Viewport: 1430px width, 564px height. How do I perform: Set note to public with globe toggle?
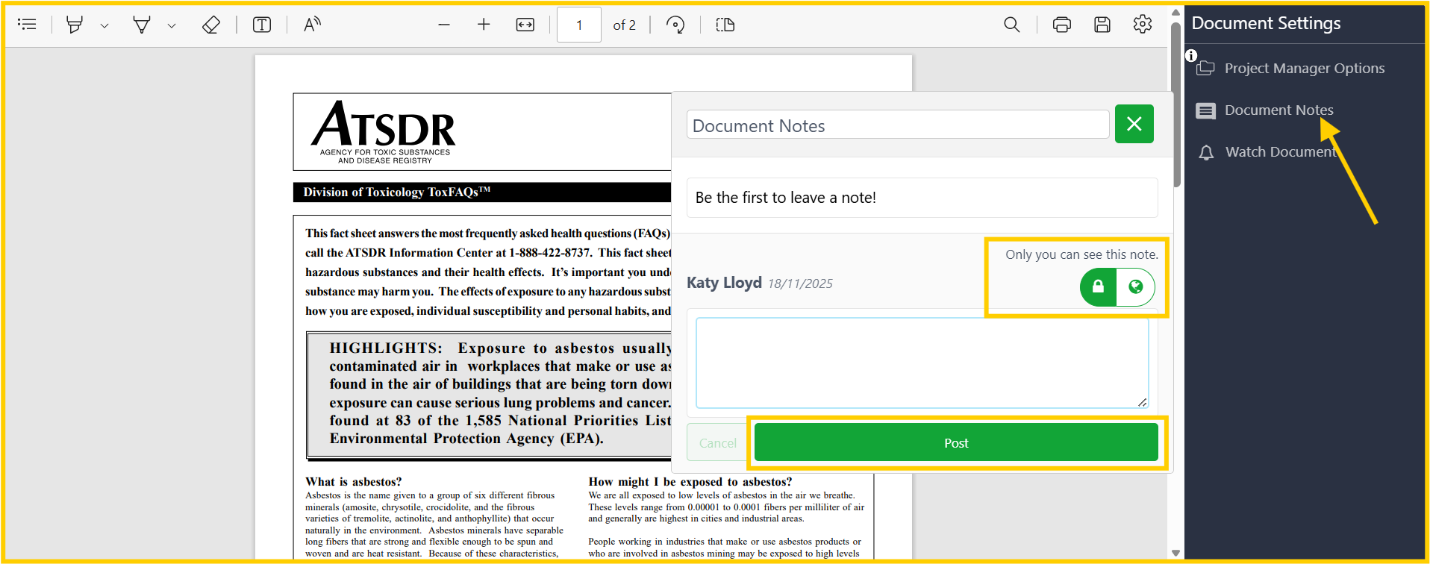(1135, 287)
